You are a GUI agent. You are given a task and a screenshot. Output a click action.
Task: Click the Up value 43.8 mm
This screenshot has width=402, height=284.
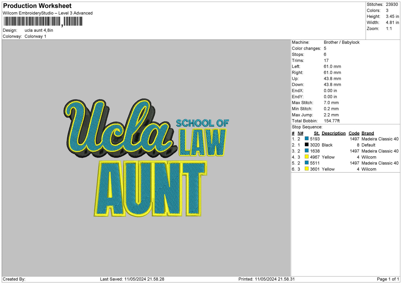click(332, 79)
